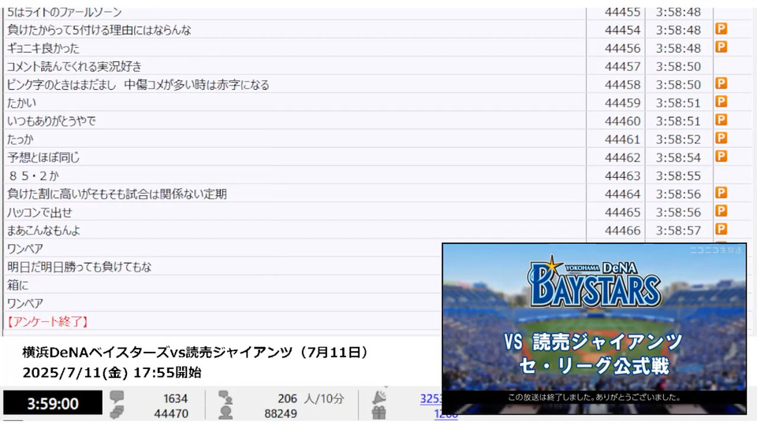Click the active commenters icon beside 206
The image size is (757, 425).
[226, 397]
